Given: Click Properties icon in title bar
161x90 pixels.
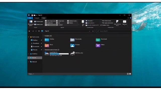Looking at the screenshot, I should pyautogui.click(x=32, y=15).
